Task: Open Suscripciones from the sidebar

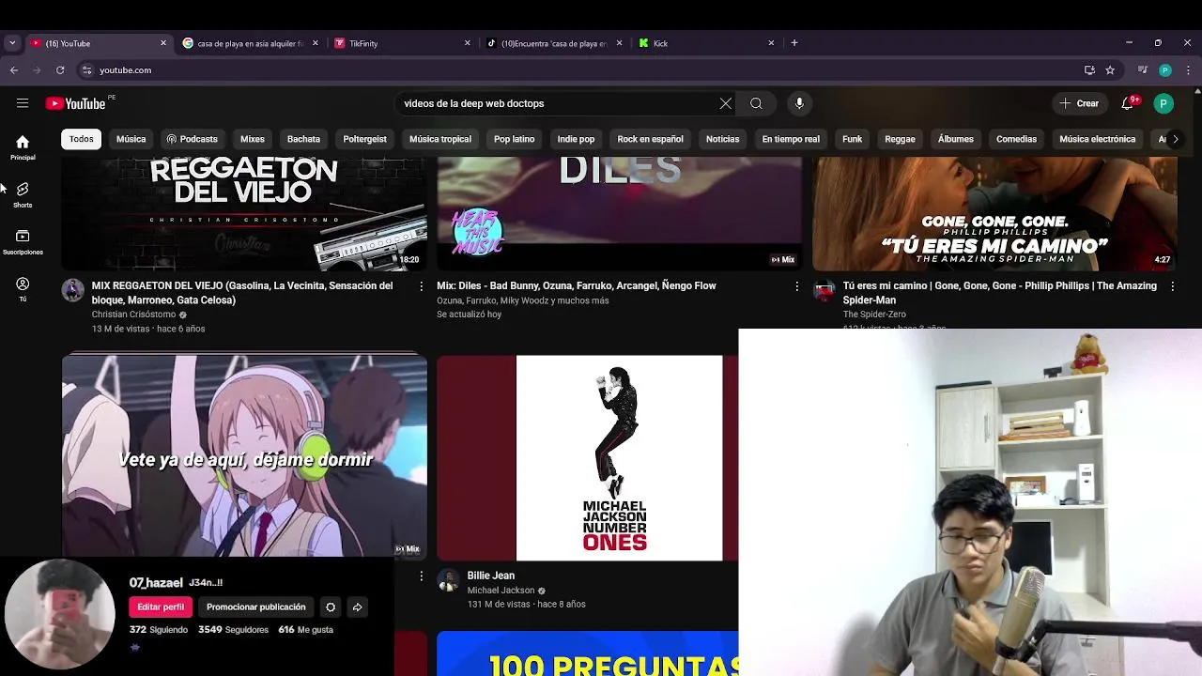Action: (x=23, y=241)
